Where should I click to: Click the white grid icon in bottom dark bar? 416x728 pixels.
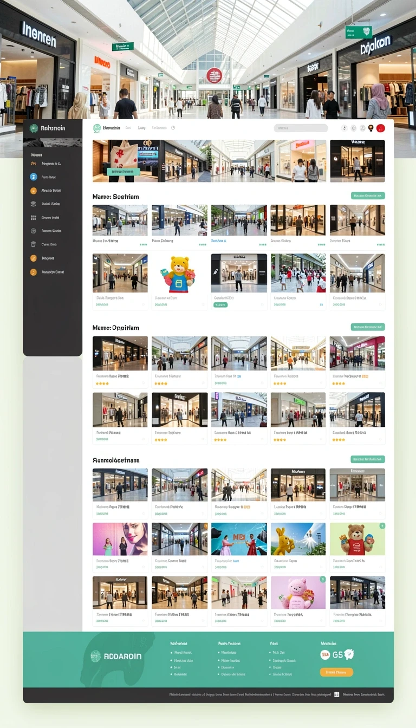[x=336, y=694]
